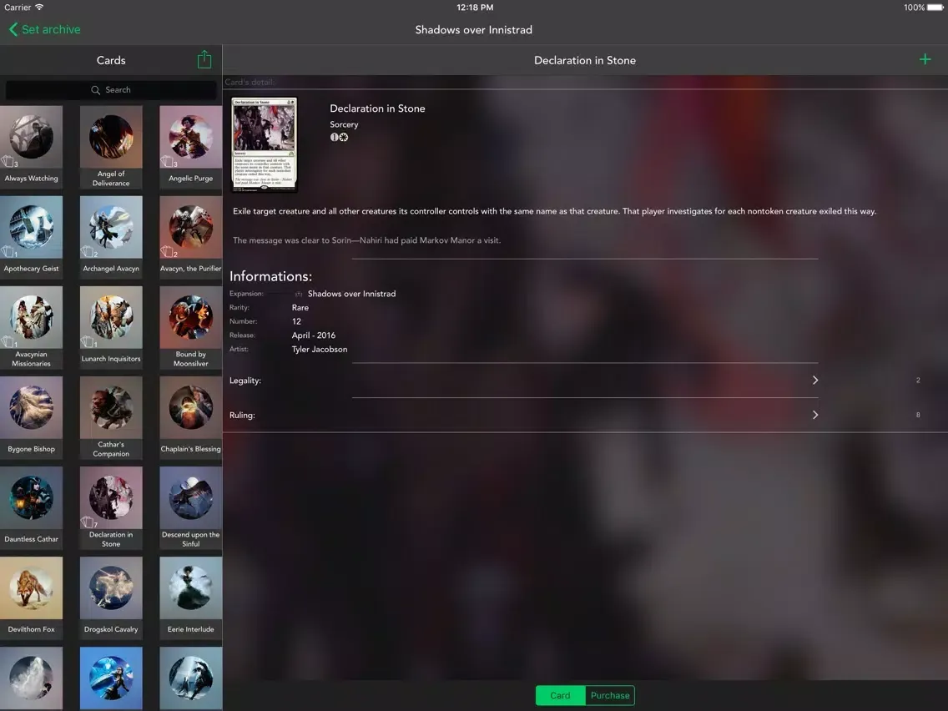Click the card number 12
The width and height of the screenshot is (948, 711).
coord(296,321)
